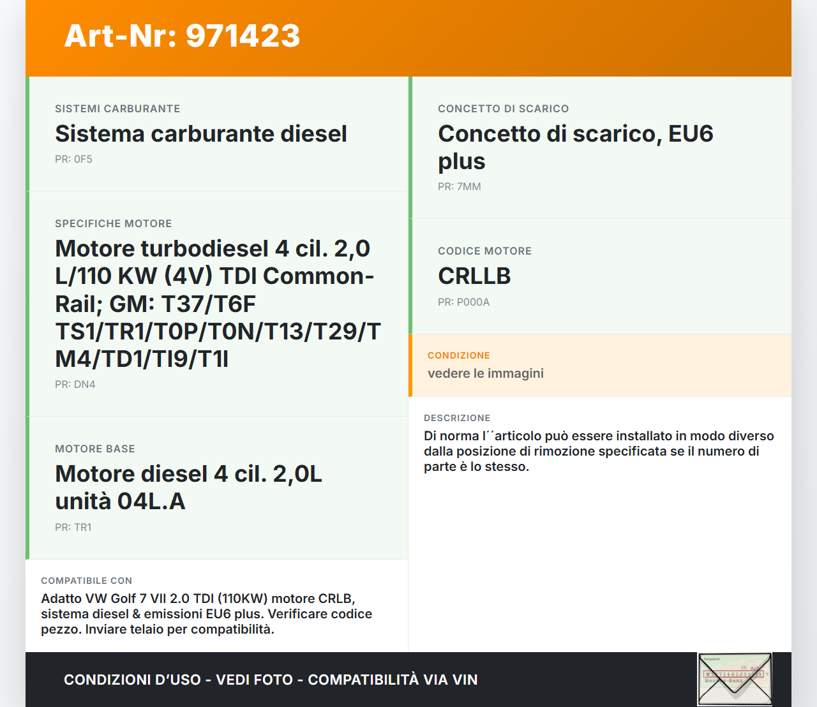
Task: Select the Art-Nr: 971423 title
Action: pos(181,36)
